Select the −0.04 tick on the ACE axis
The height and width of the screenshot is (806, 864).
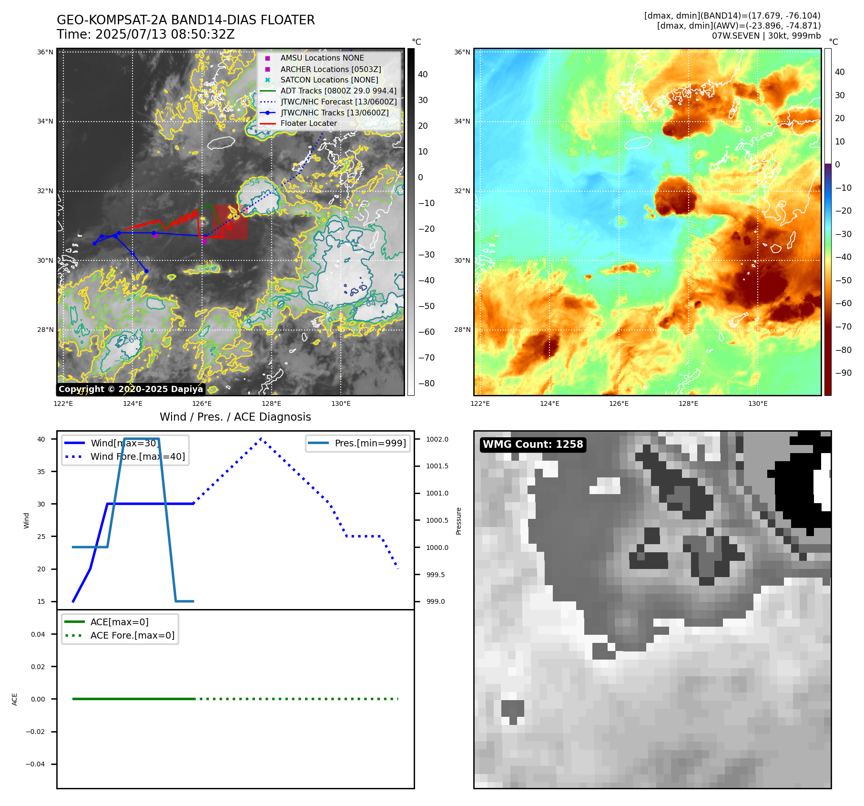click(35, 764)
